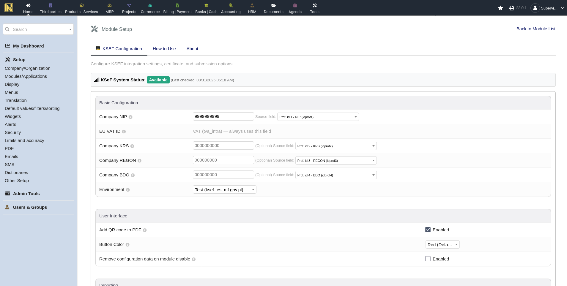Open the Third parties module icon
Viewport: 567px width, 286px height.
pyautogui.click(x=51, y=5)
